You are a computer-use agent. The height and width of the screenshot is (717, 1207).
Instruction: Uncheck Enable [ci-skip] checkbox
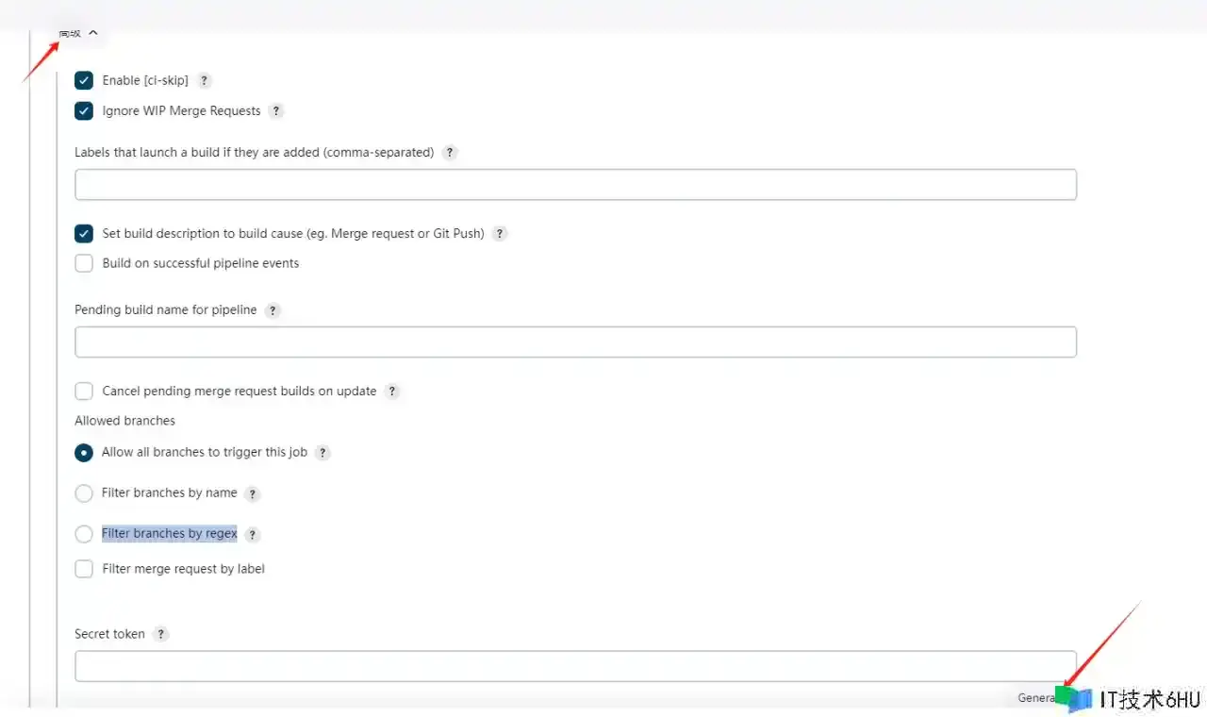84,81
